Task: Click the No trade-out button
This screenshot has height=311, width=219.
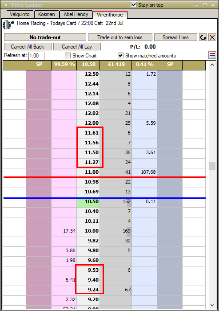Action: (x=45, y=37)
